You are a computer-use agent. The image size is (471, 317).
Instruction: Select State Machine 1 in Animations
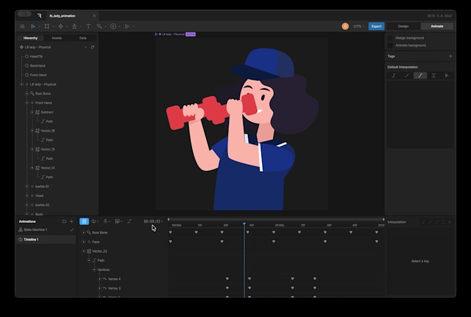(46, 229)
